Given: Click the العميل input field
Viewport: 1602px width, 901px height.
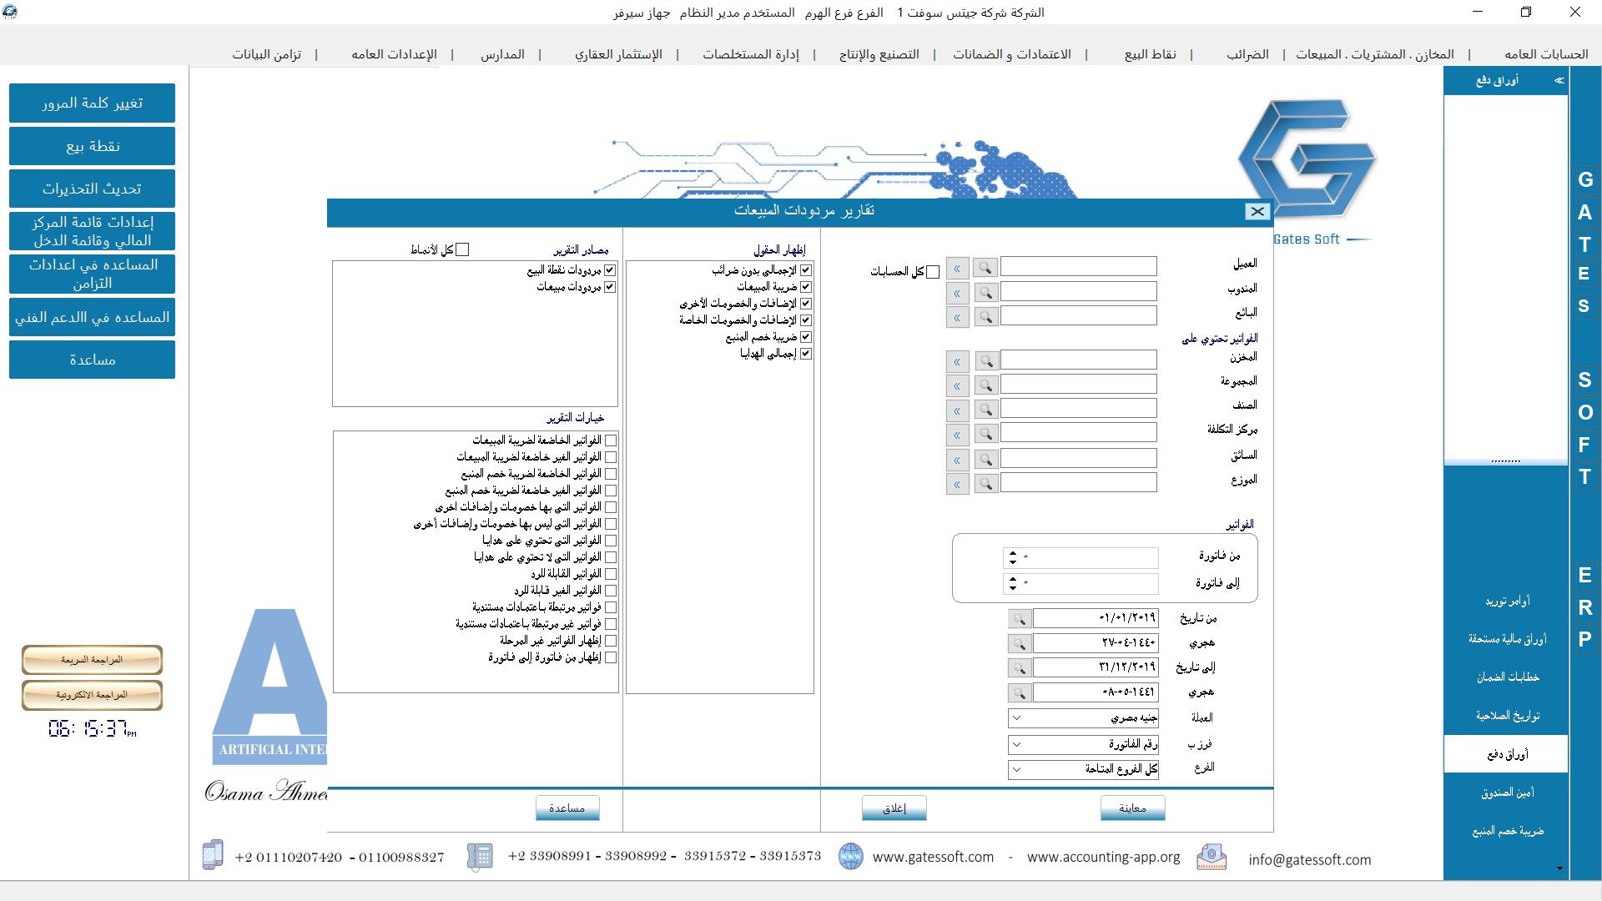Looking at the screenshot, I should (x=1078, y=267).
